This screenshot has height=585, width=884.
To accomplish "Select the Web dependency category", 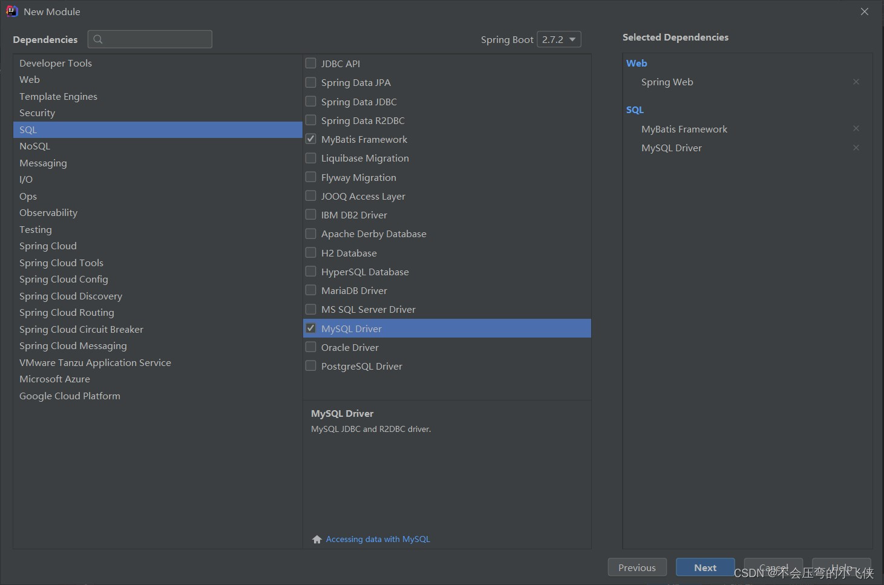I will [x=158, y=80].
